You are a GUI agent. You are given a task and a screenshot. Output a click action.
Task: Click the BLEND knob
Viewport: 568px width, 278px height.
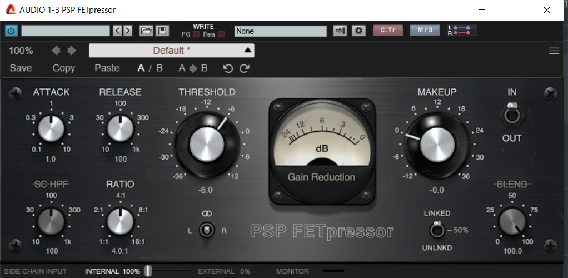[x=512, y=222]
